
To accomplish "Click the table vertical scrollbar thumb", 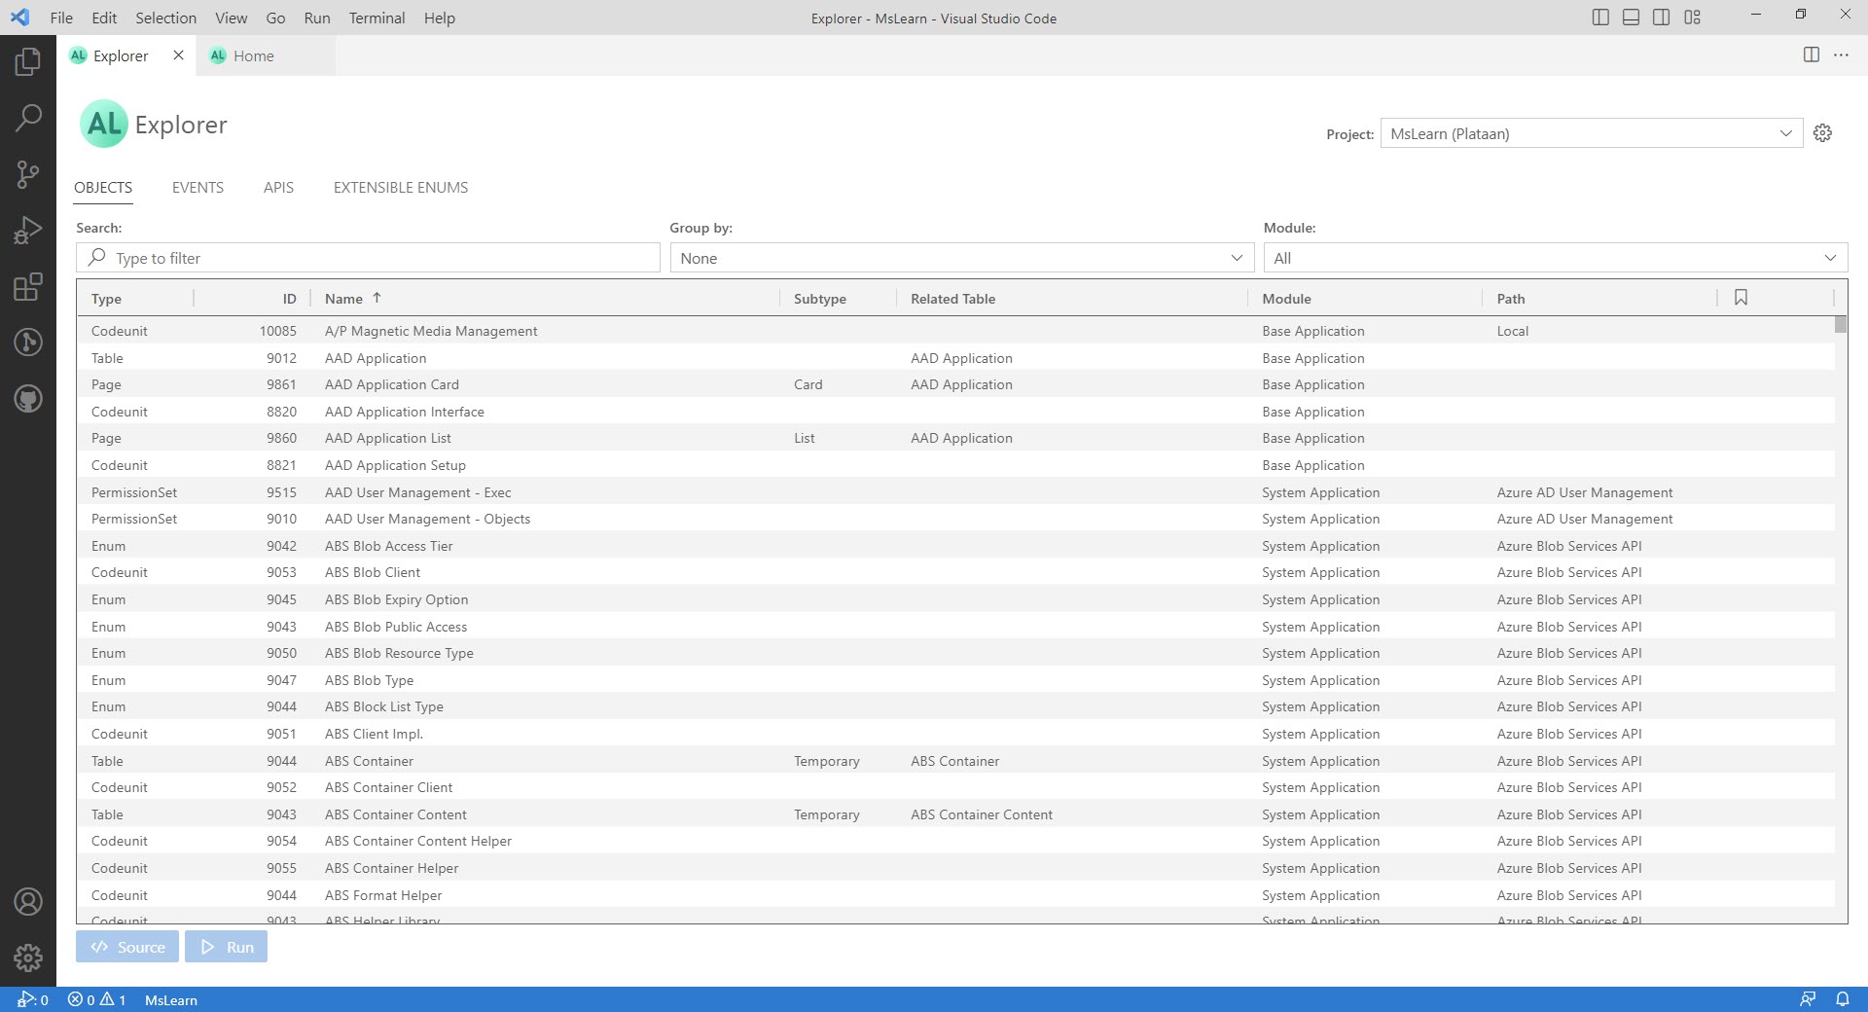I will pyautogui.click(x=1840, y=325).
